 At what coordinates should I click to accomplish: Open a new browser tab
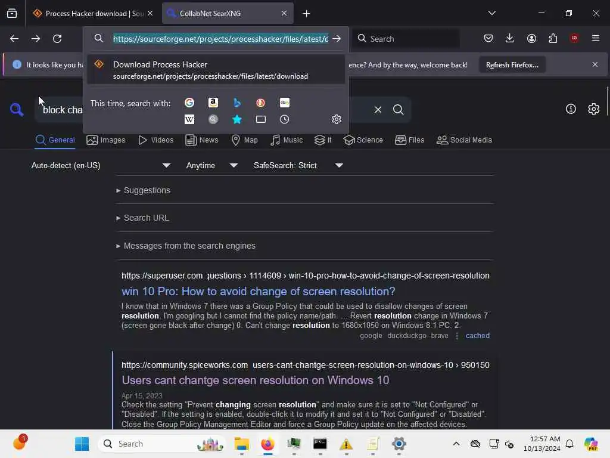307,14
